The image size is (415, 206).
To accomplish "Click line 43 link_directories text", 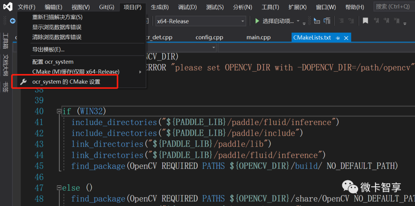I will coord(108,144).
